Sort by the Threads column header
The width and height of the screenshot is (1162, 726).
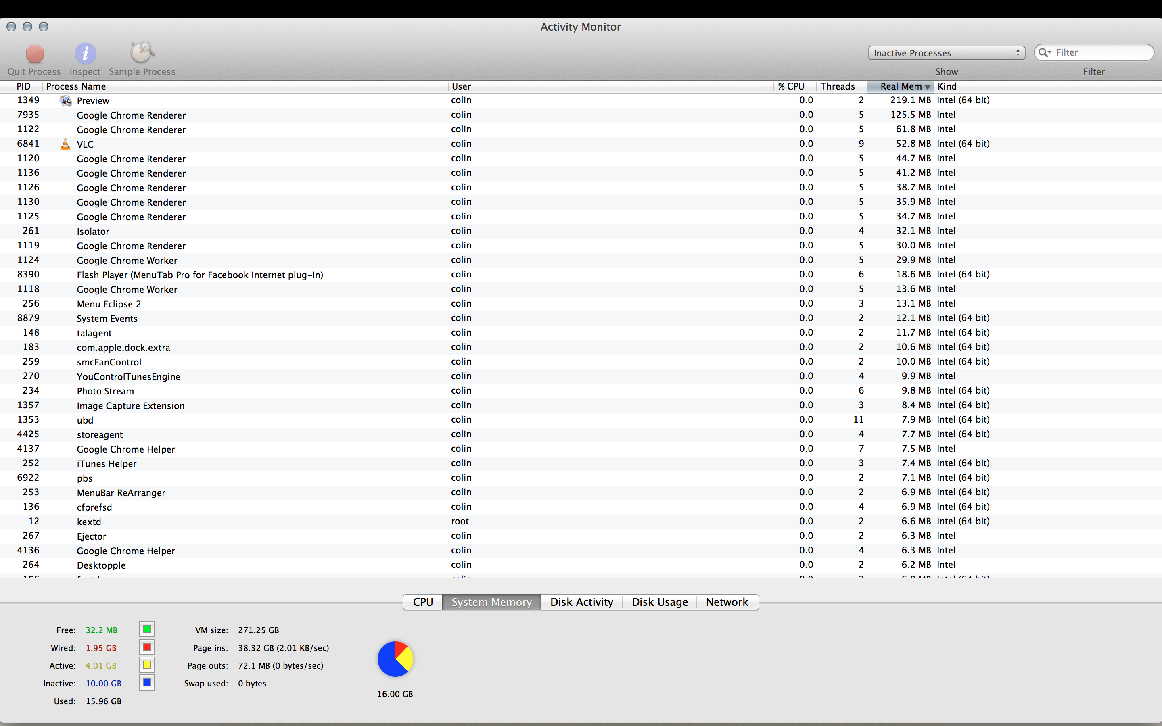point(841,86)
